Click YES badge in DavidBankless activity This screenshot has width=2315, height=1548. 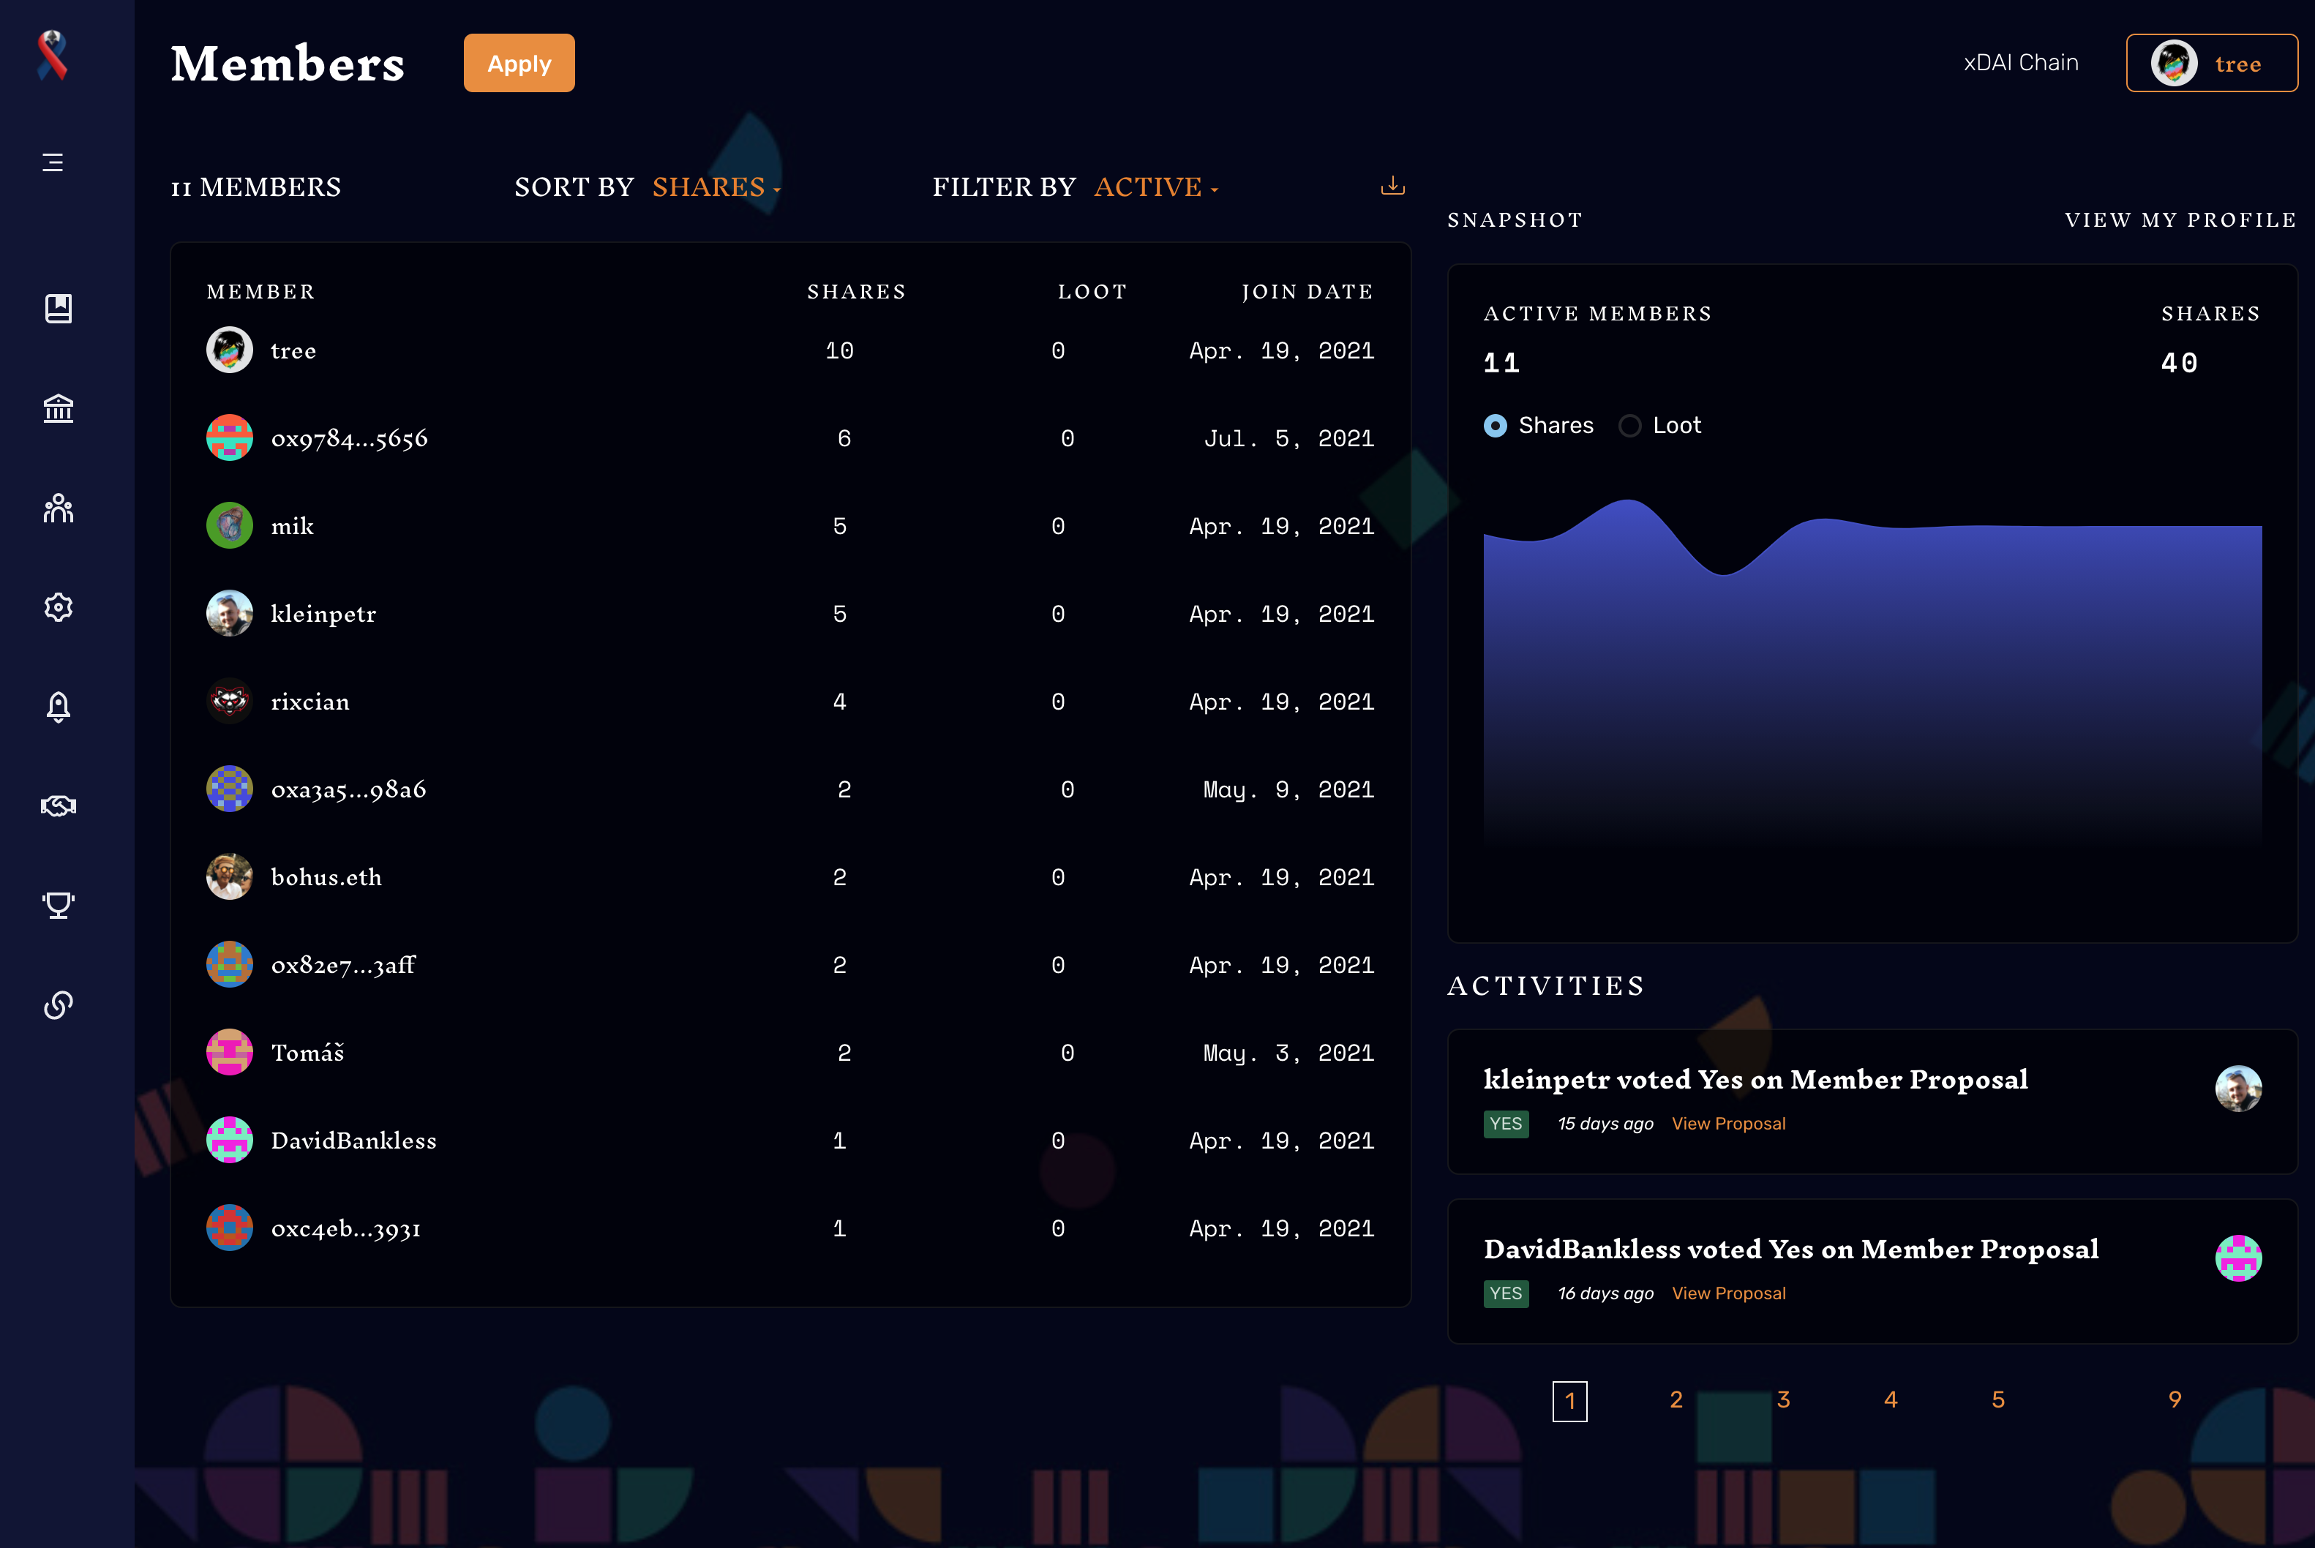[x=1506, y=1293]
